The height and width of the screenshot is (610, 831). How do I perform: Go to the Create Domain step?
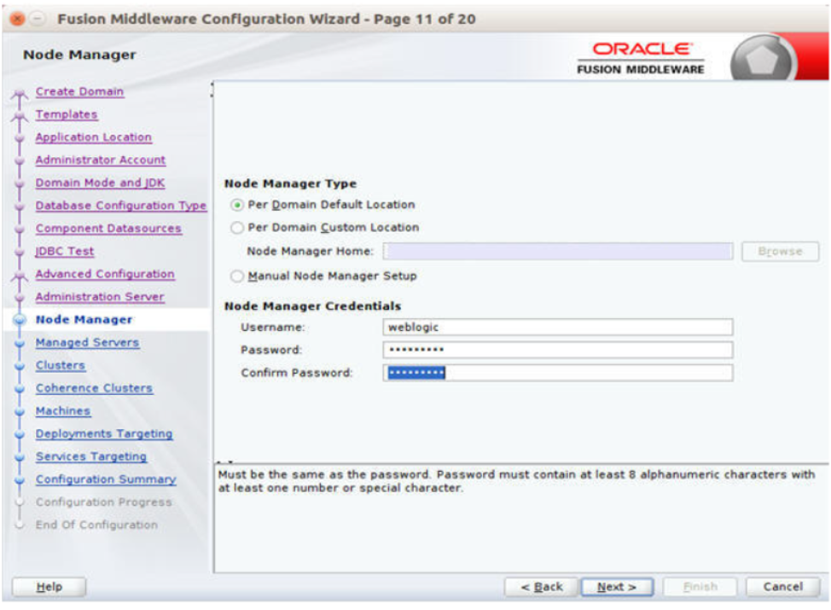click(x=79, y=91)
